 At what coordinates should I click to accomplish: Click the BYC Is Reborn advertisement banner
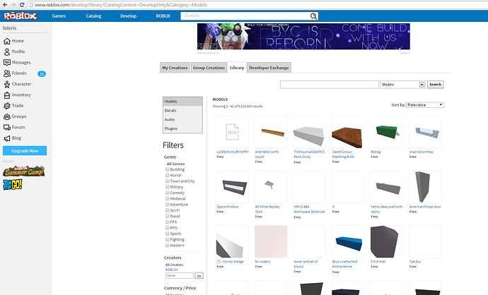pos(303,36)
